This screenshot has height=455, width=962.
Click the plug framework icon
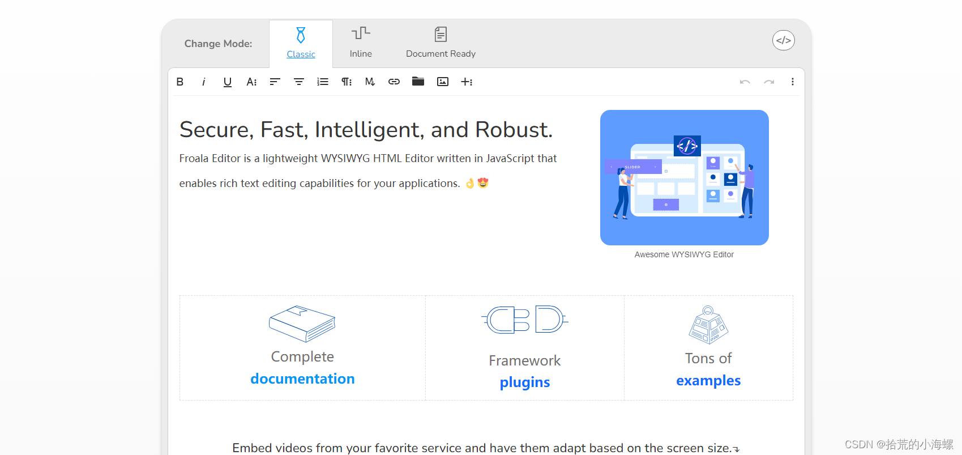tap(525, 320)
